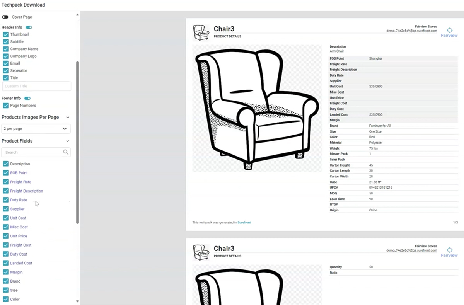Viewport: 464px width, 305px height.
Task: Click the Fairview company logo on the first page
Action: point(449,32)
